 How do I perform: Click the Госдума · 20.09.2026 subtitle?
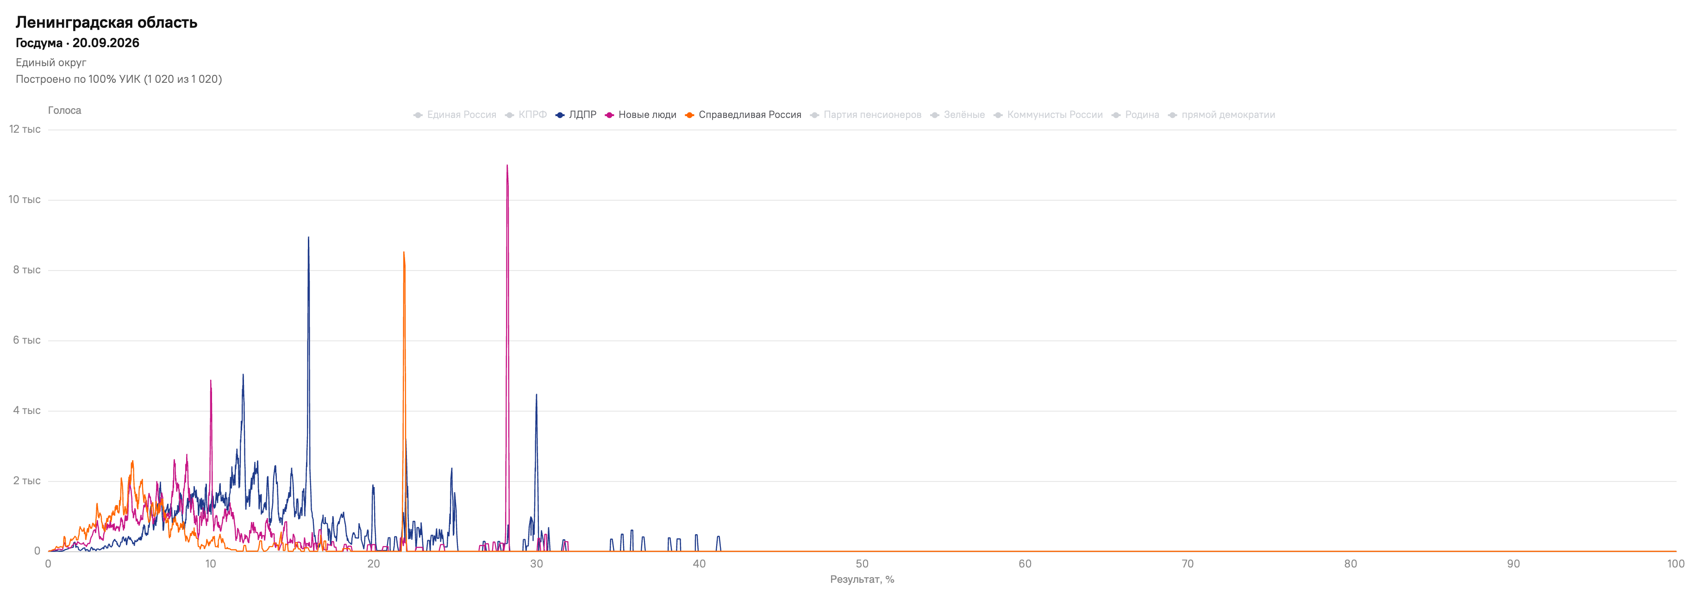pyautogui.click(x=77, y=43)
